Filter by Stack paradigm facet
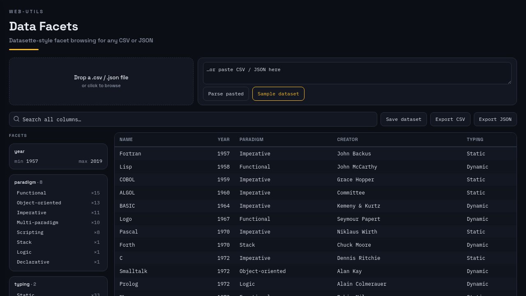Viewport: 526px width, 296px height. [x=58, y=242]
